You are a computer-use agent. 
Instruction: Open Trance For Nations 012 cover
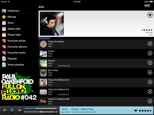(x=43, y=82)
